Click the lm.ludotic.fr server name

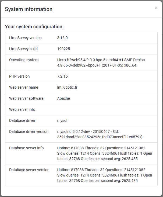69,87
